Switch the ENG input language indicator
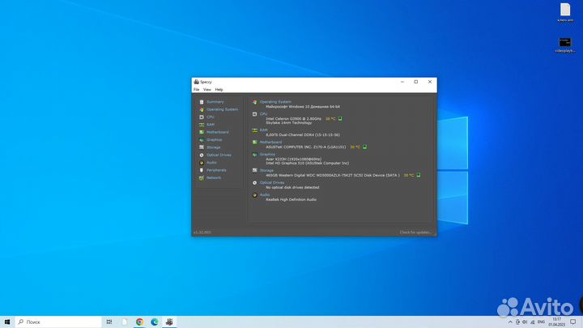The height and width of the screenshot is (328, 583). 542,322
